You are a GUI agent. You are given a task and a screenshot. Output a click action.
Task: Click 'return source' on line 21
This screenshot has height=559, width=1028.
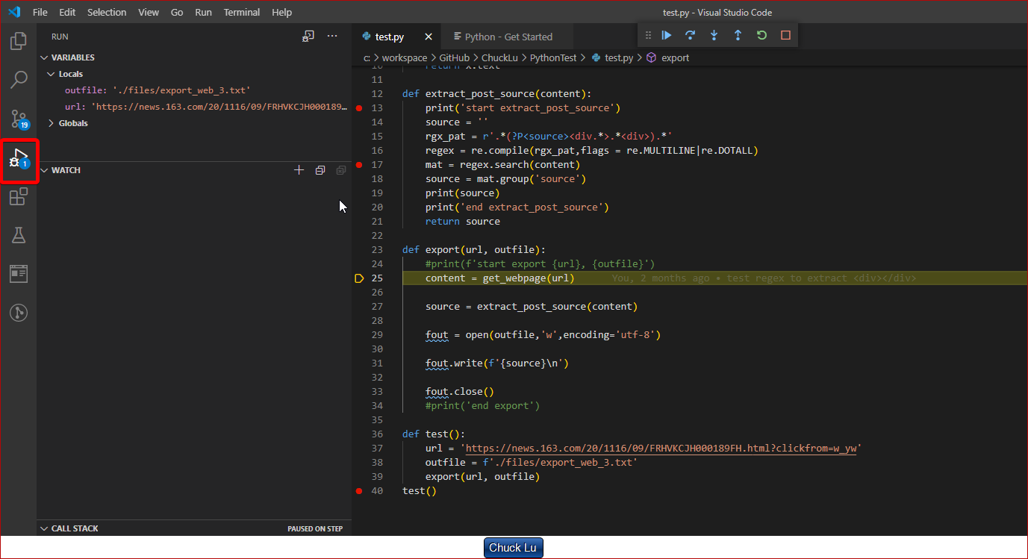(x=463, y=222)
